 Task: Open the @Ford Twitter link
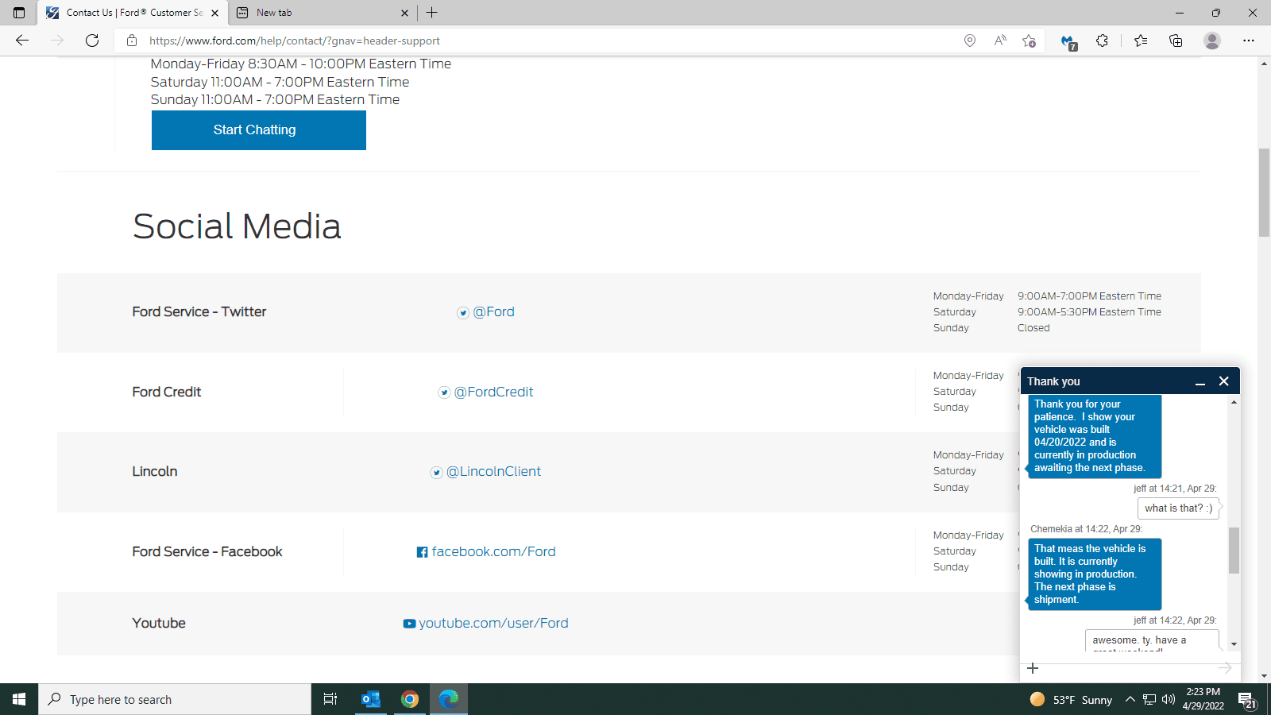pyautogui.click(x=494, y=312)
